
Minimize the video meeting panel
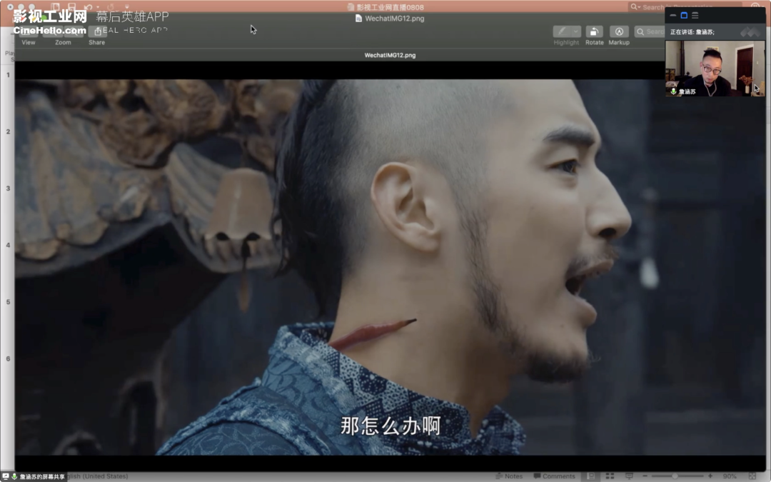pos(672,16)
